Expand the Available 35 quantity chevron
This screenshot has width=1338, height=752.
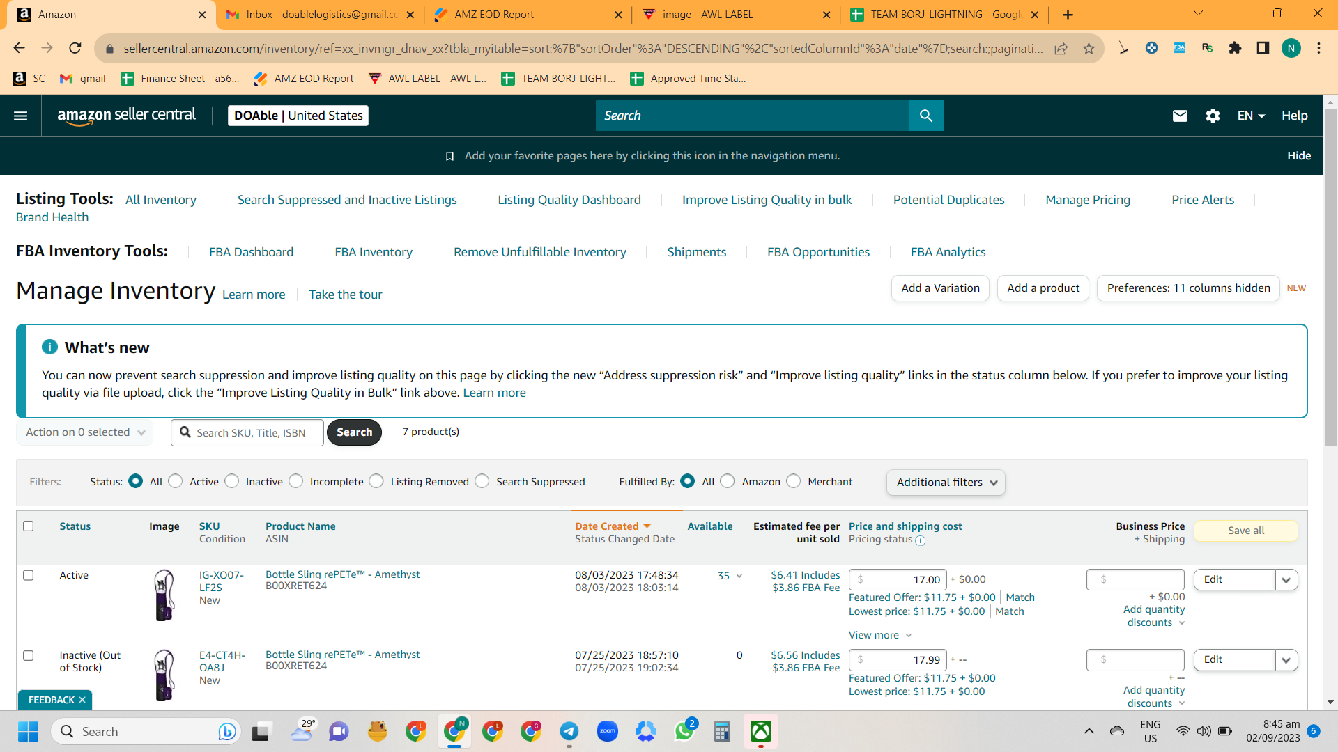tap(739, 576)
